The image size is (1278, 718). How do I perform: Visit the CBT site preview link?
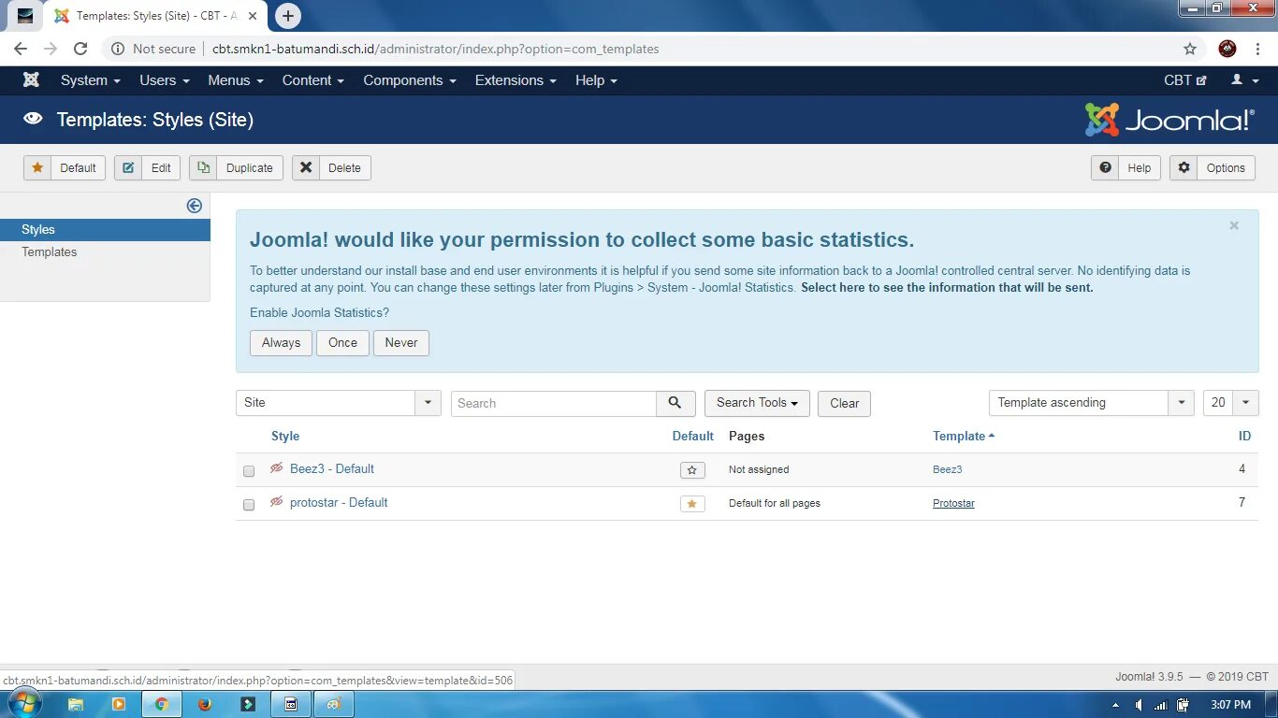point(1184,80)
